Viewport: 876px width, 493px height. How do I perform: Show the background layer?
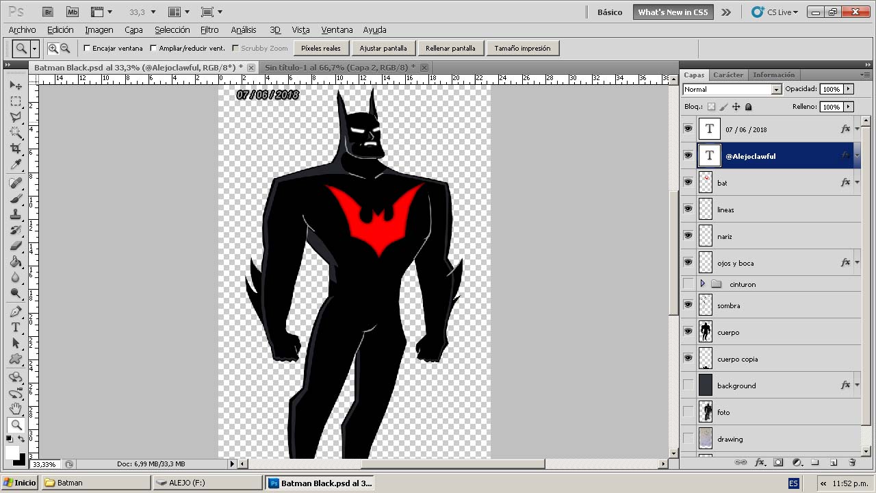pyautogui.click(x=688, y=385)
